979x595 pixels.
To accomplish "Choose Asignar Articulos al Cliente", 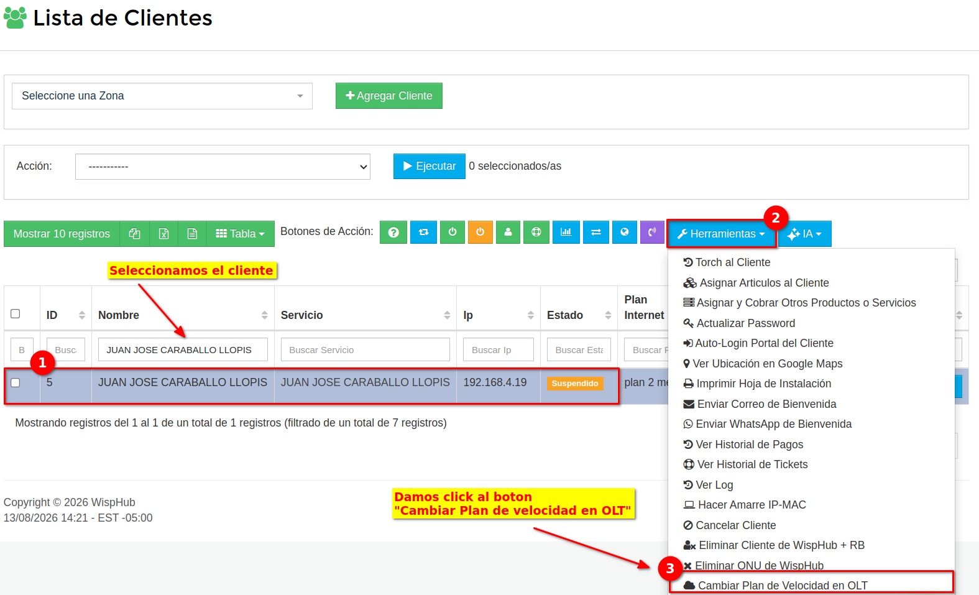I will pyautogui.click(x=756, y=283).
